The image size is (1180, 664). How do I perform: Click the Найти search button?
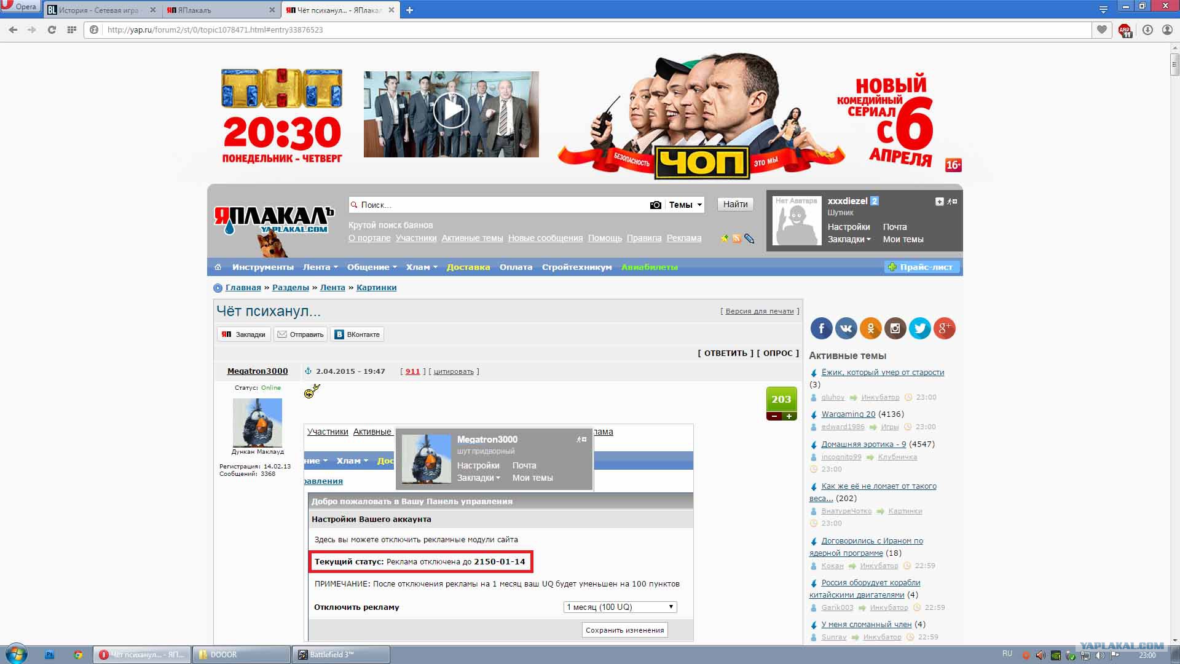tap(735, 205)
